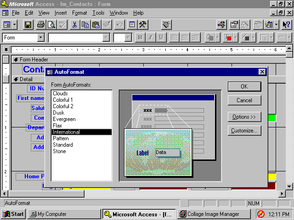The image size is (294, 220).
Task: Open the Object selector dropdown showing Form
Action: [41, 38]
